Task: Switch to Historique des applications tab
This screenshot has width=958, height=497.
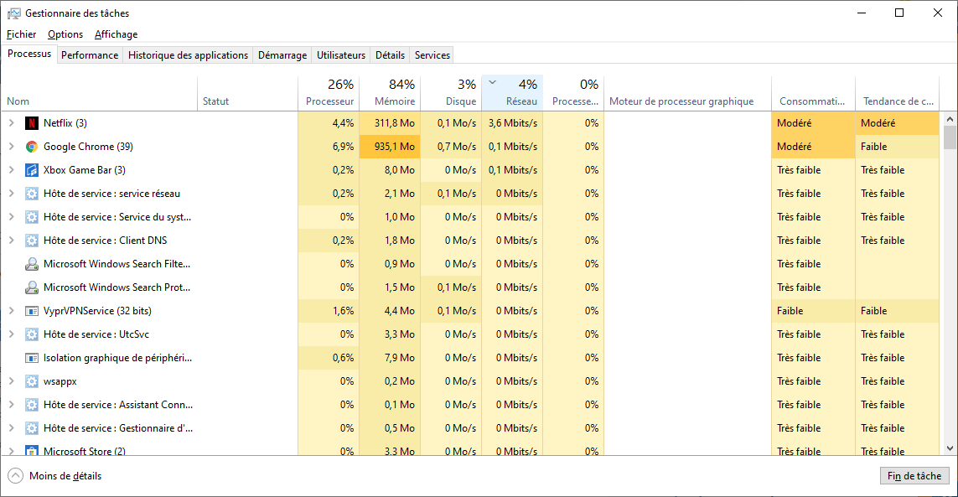Action: [189, 55]
